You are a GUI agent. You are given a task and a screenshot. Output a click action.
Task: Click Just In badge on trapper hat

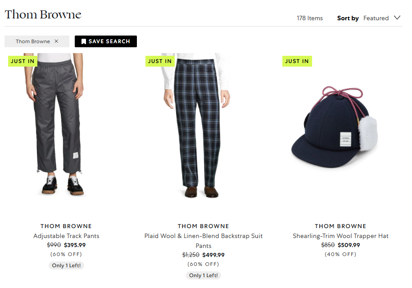(x=297, y=61)
